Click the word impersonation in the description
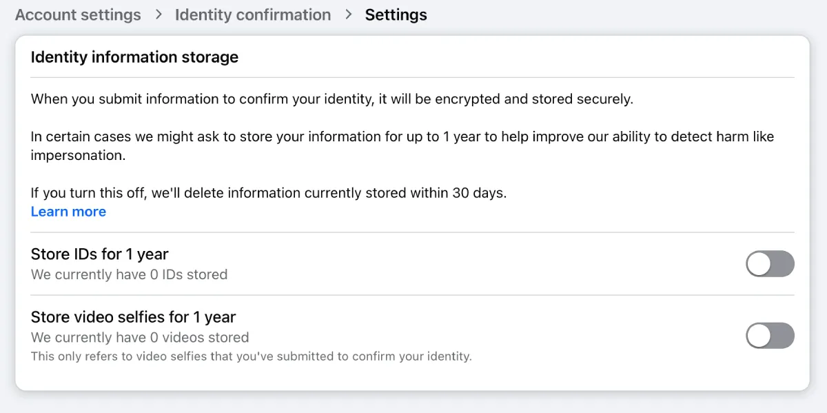Viewport: 827px width, 413px height. tap(79, 156)
